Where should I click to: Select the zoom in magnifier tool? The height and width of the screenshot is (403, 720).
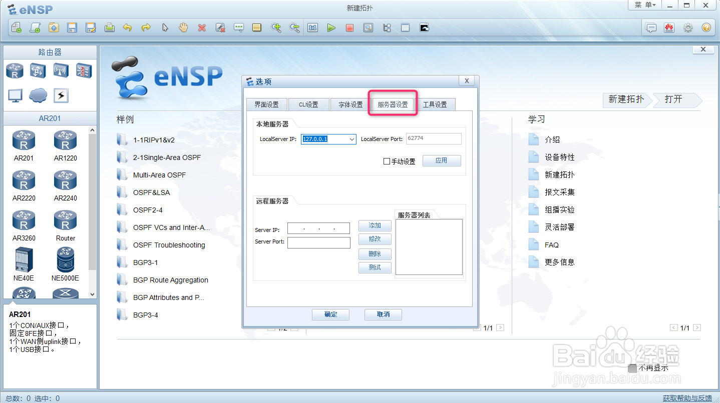click(276, 27)
